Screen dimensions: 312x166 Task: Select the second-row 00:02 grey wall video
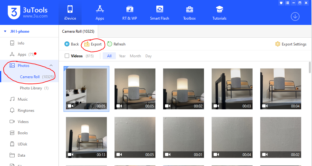coord(281,137)
